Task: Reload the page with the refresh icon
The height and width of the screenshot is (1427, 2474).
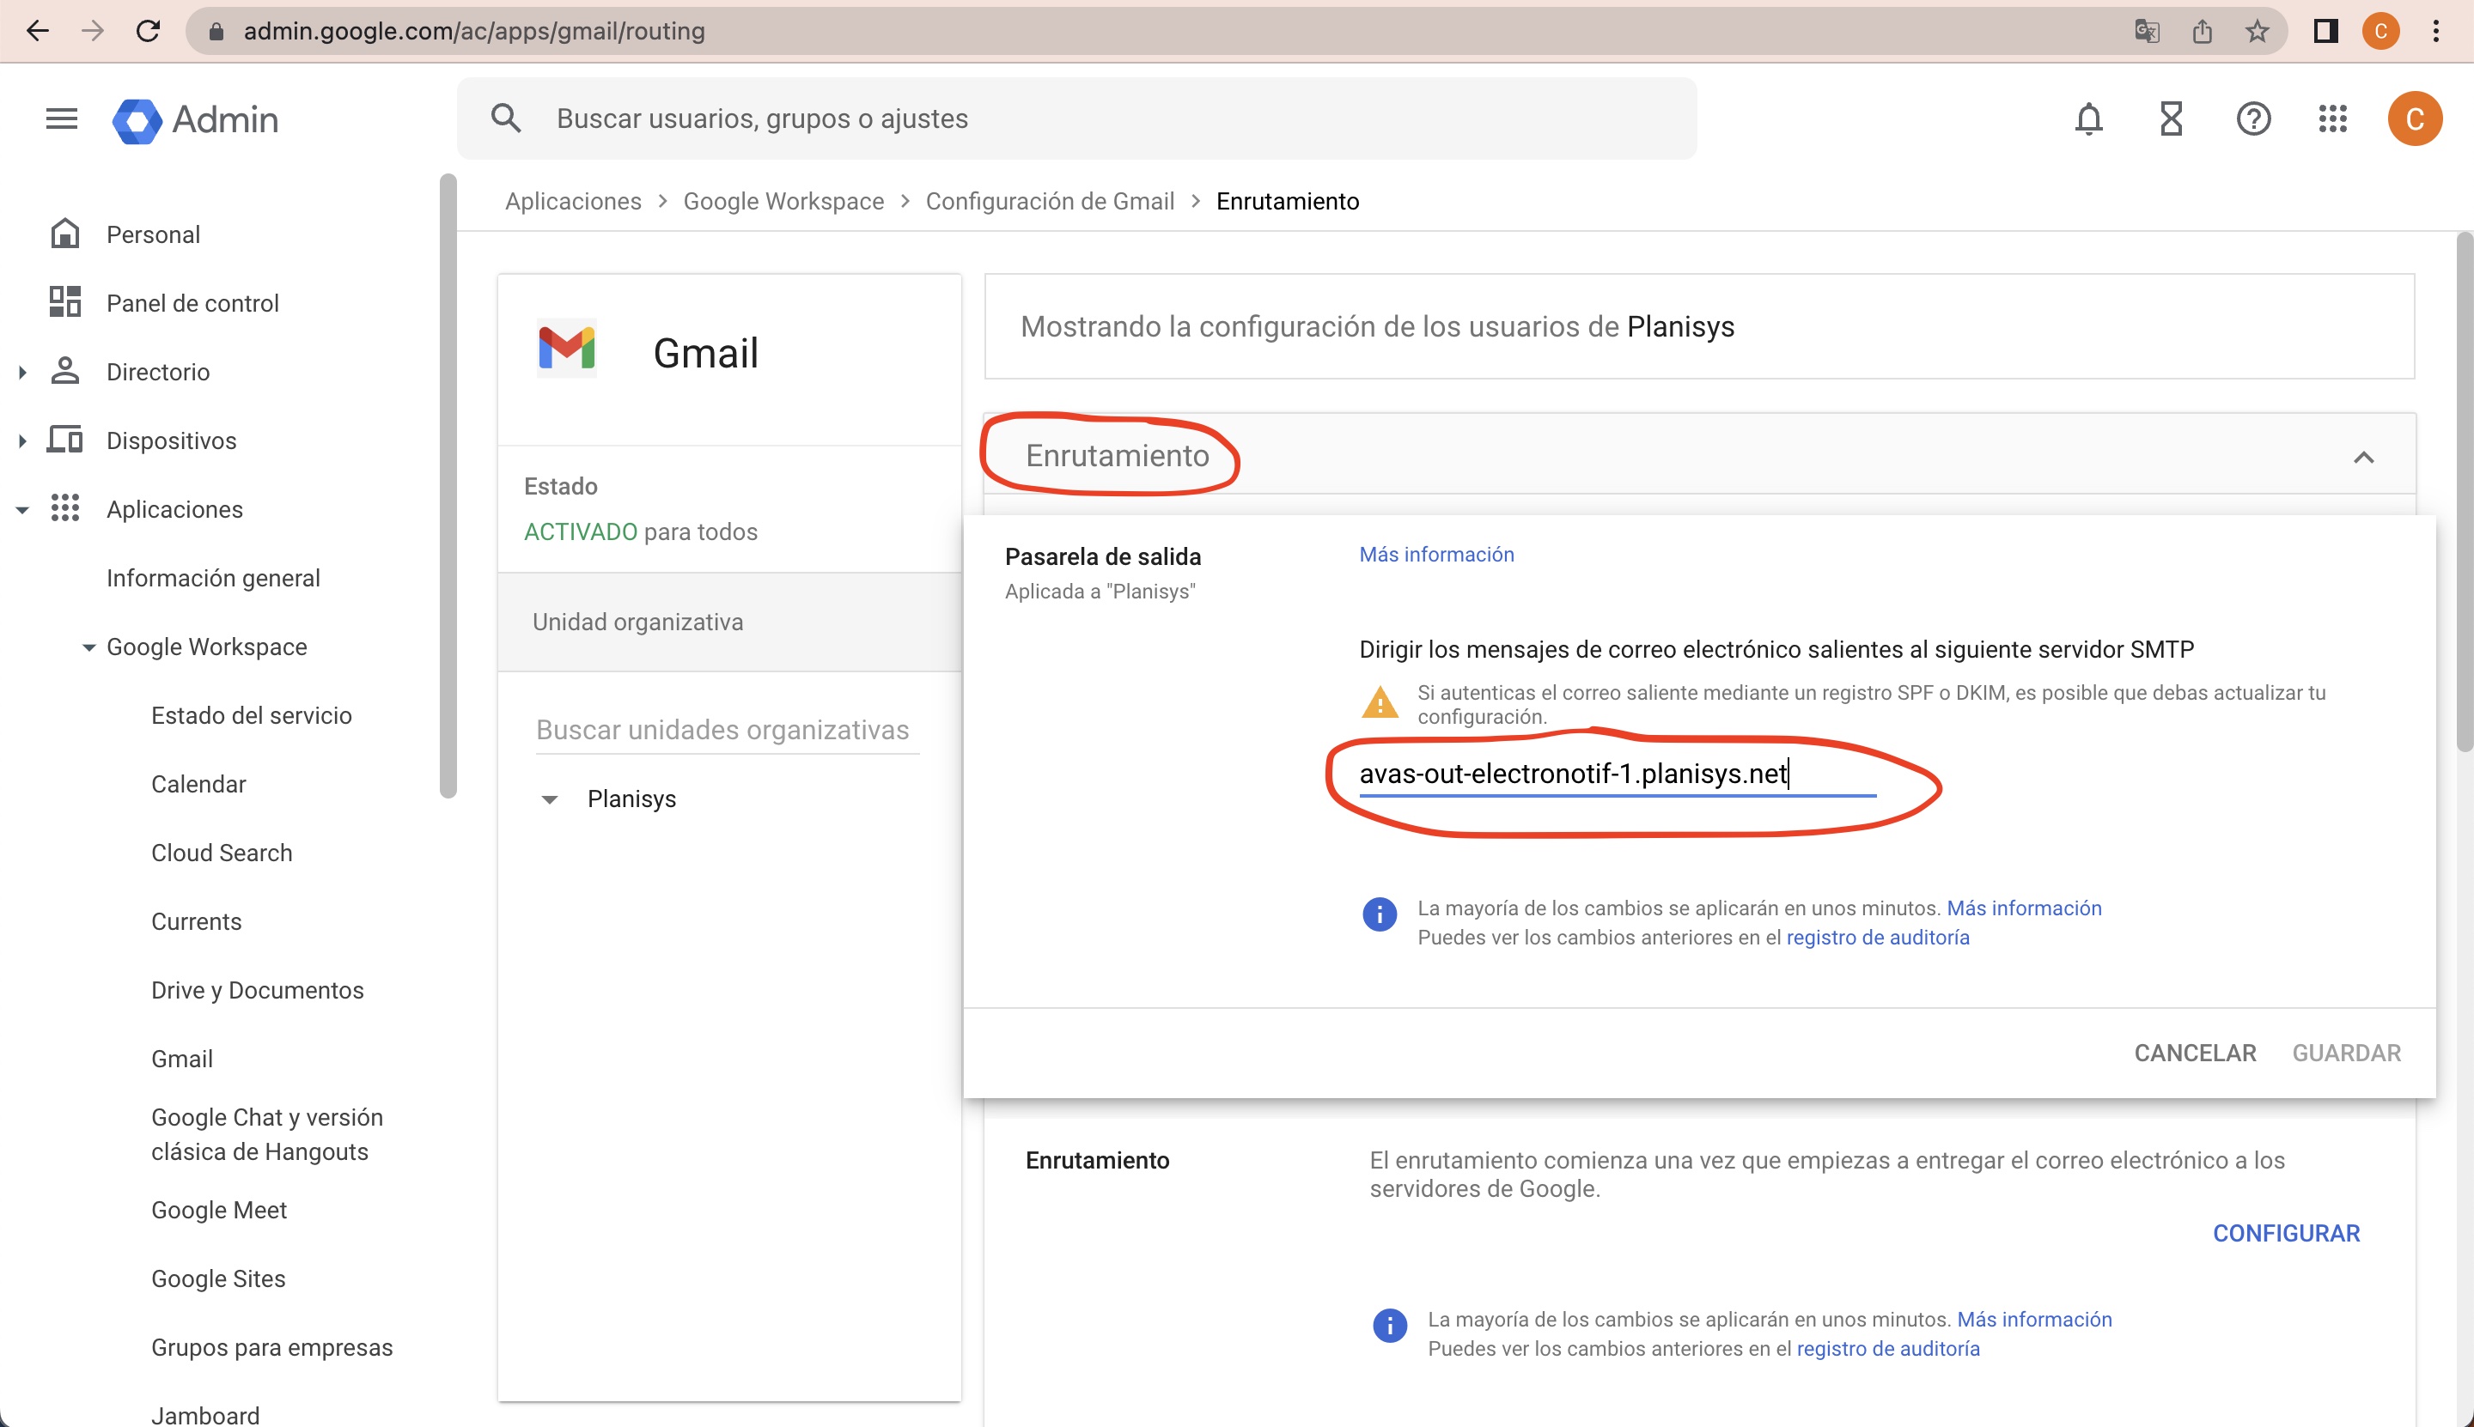Action: [x=148, y=32]
